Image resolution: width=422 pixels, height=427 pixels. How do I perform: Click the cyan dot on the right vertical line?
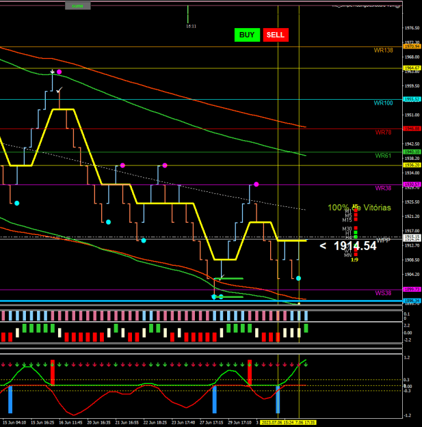click(298, 278)
